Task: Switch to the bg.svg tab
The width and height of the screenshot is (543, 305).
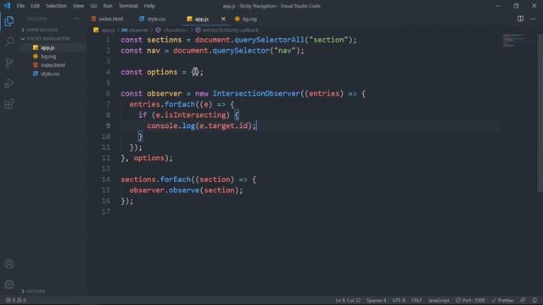Action: tap(249, 19)
